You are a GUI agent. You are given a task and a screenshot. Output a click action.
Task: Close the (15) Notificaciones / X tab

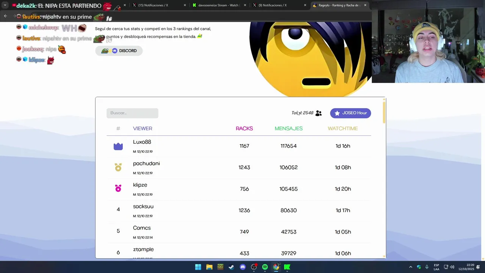(185, 5)
